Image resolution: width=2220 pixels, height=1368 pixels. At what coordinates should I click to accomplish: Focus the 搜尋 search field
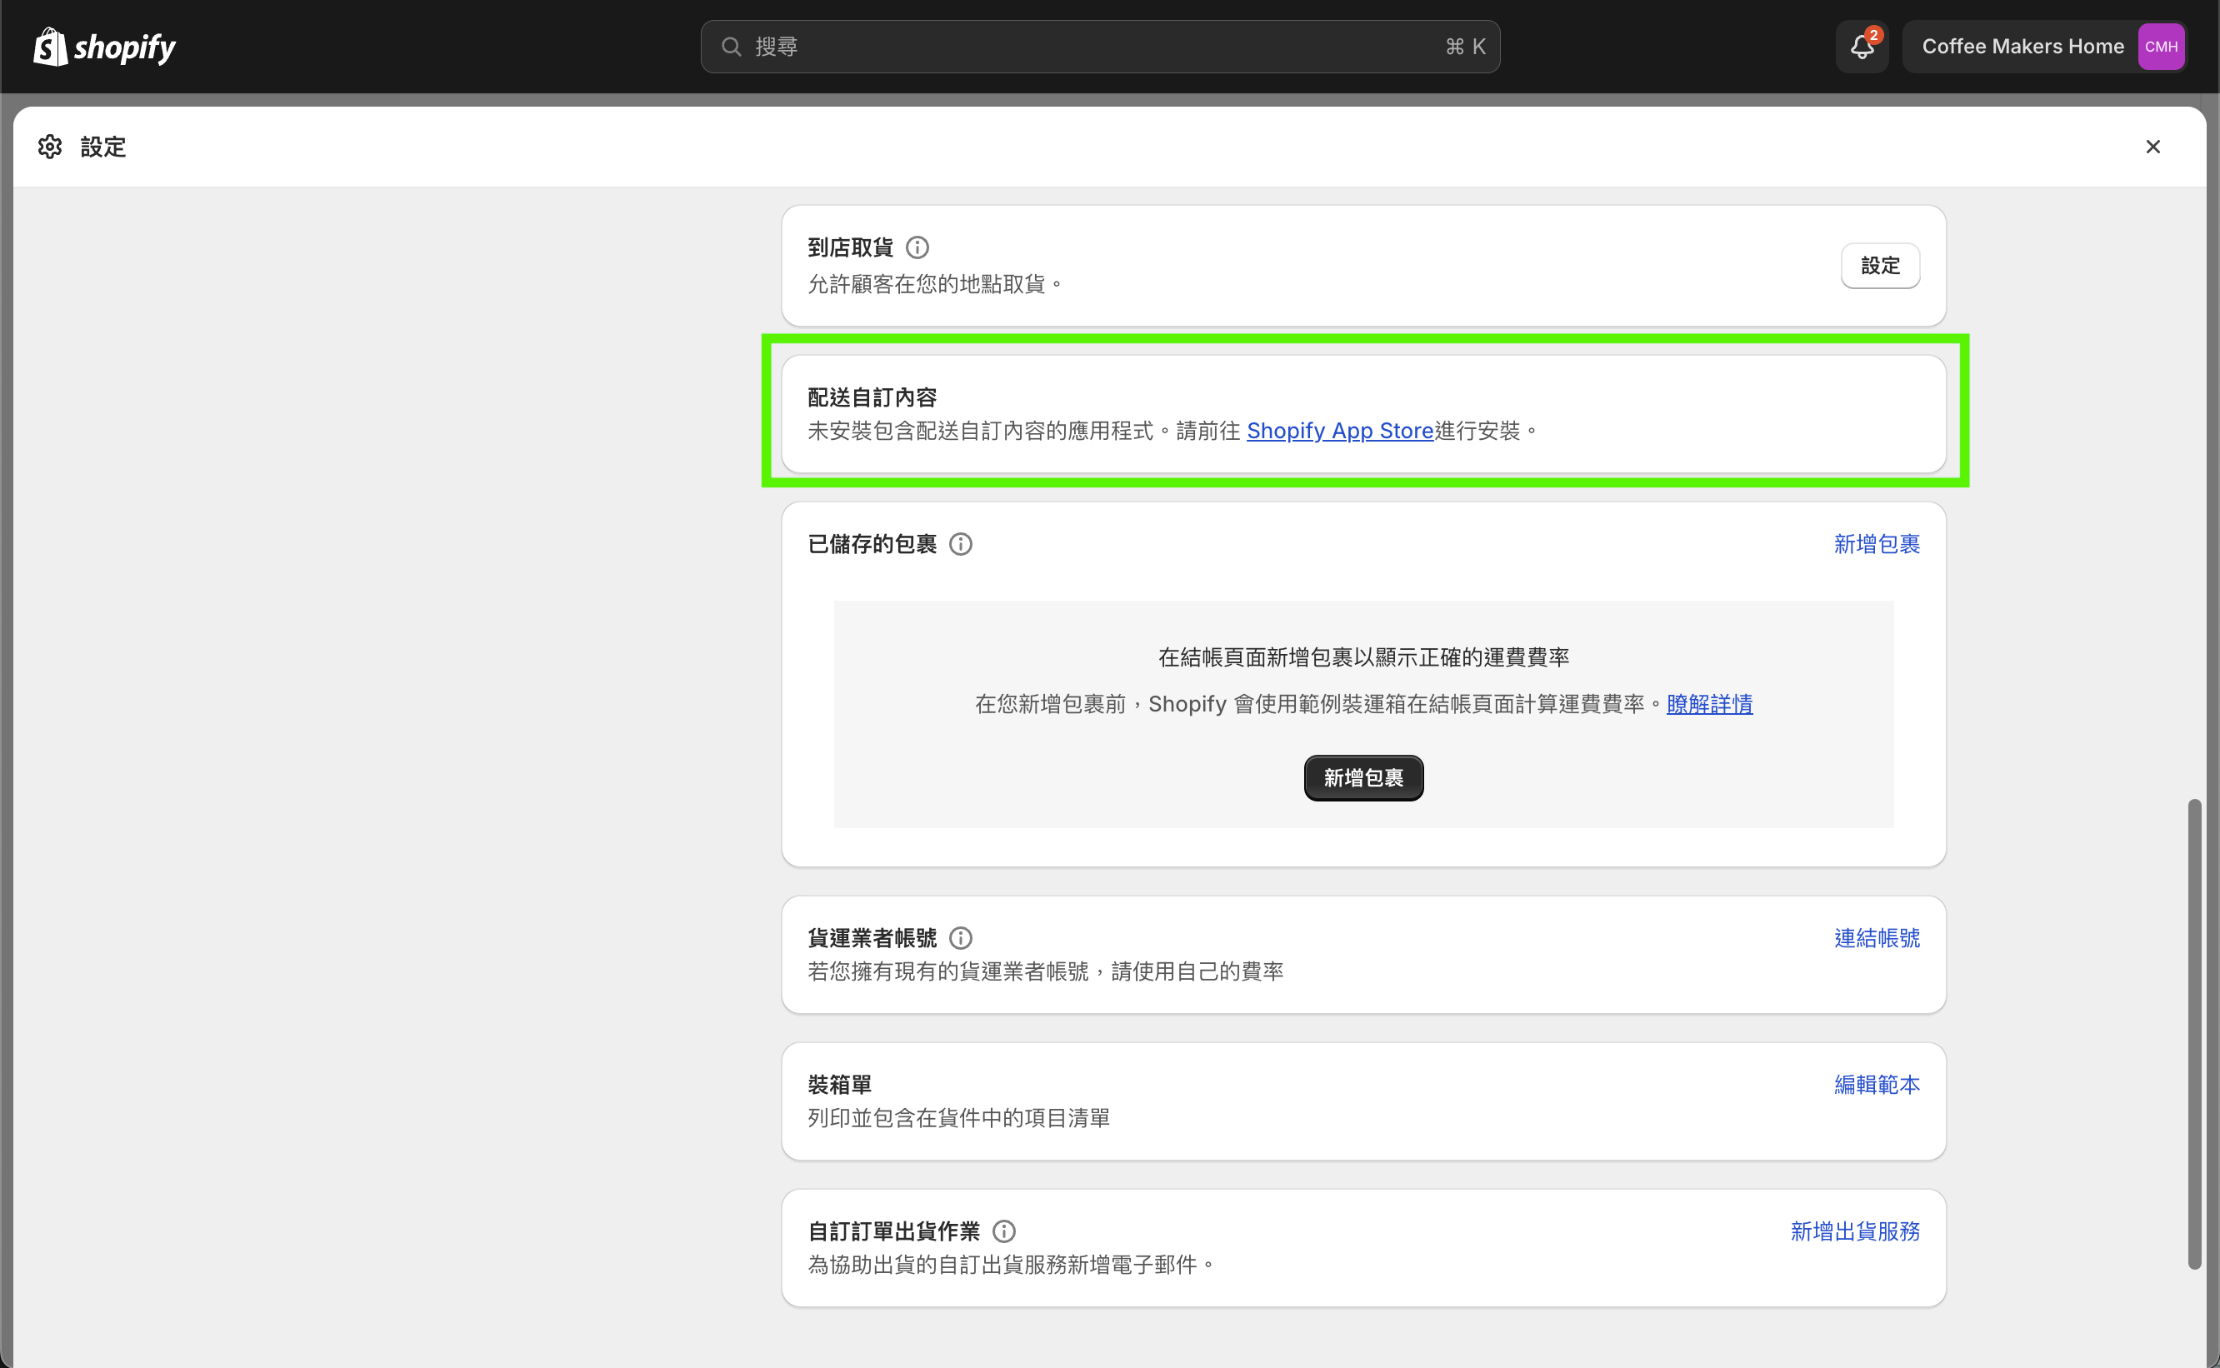point(1100,47)
